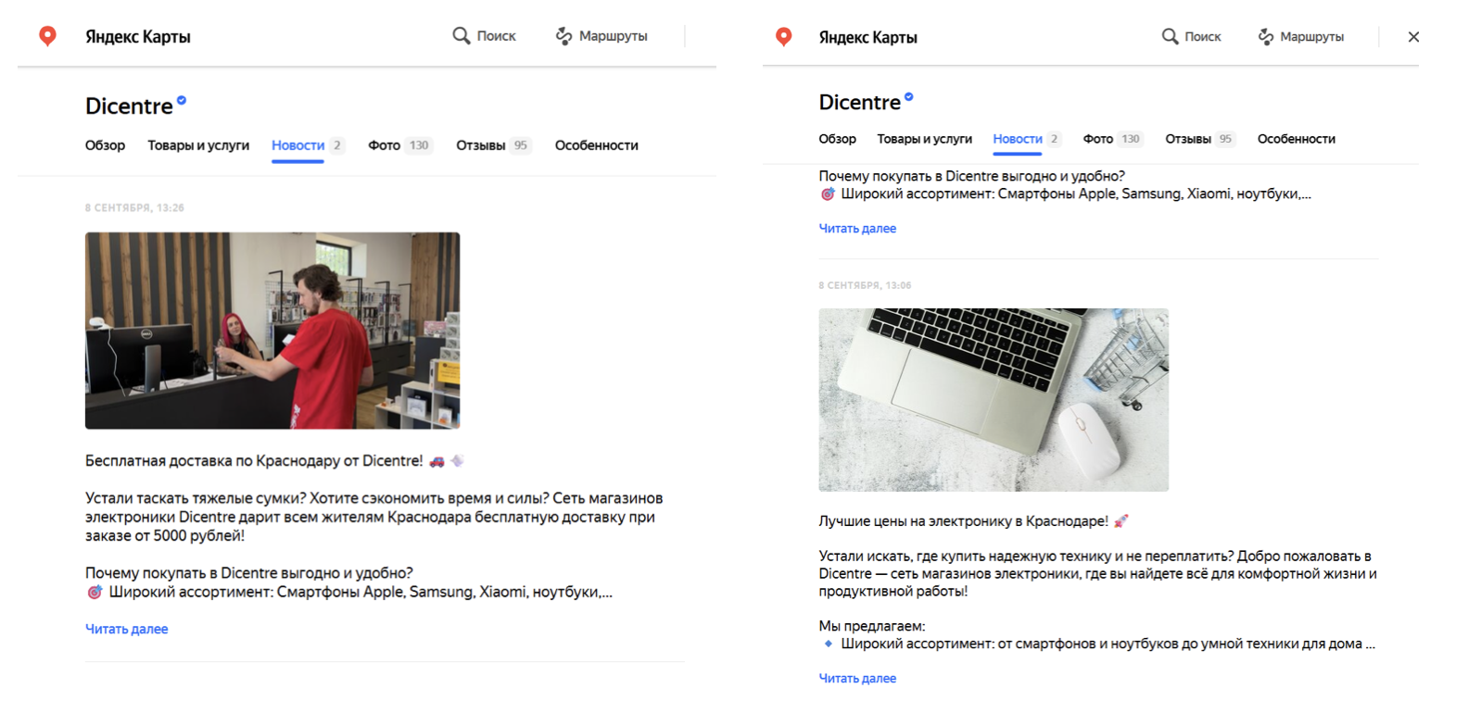
Task: Open the Фото 130 tab in right panel
Action: click(x=1112, y=139)
